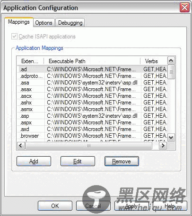Click the vertical scrollbar down arrow

(x=171, y=137)
